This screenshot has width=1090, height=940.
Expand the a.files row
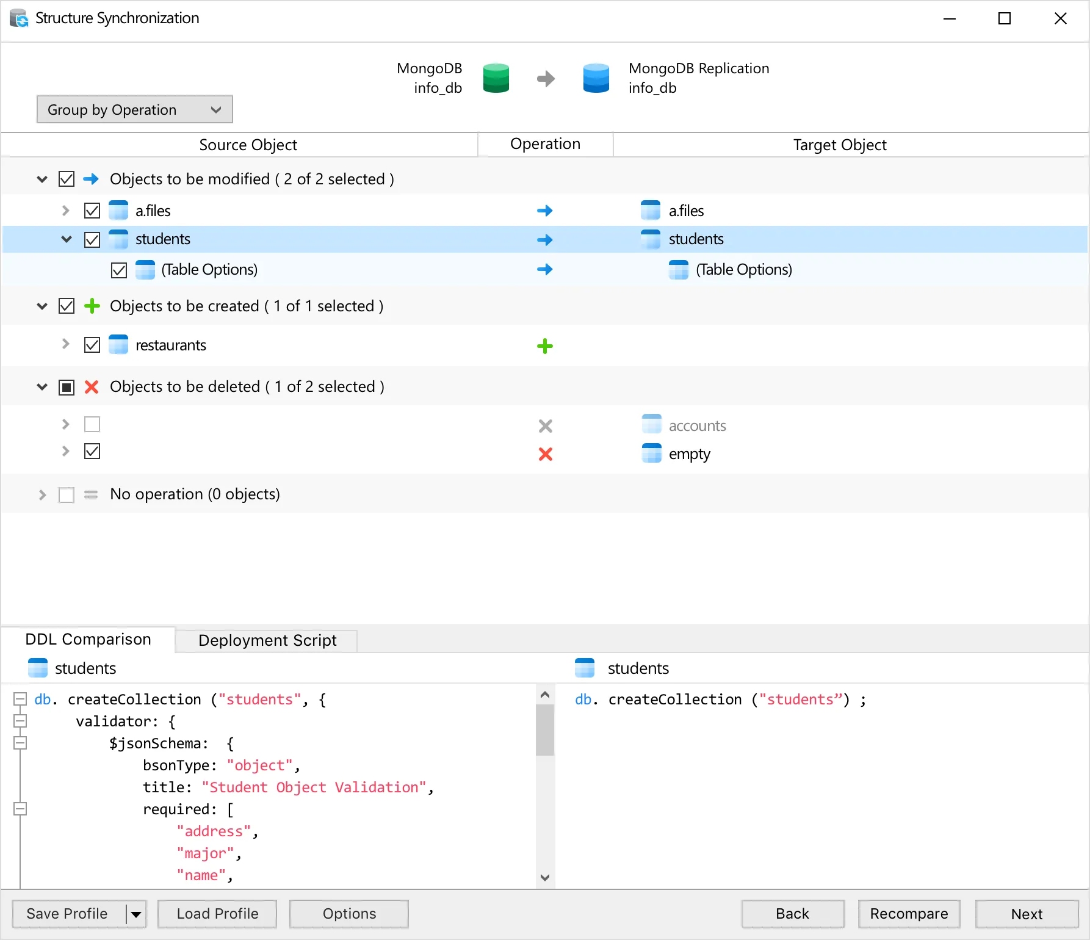66,211
